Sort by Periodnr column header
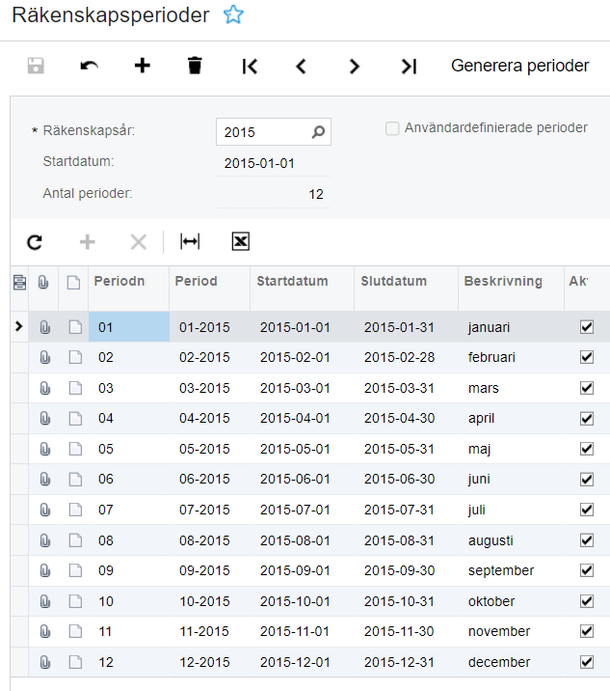This screenshot has width=610, height=691. coord(128,289)
